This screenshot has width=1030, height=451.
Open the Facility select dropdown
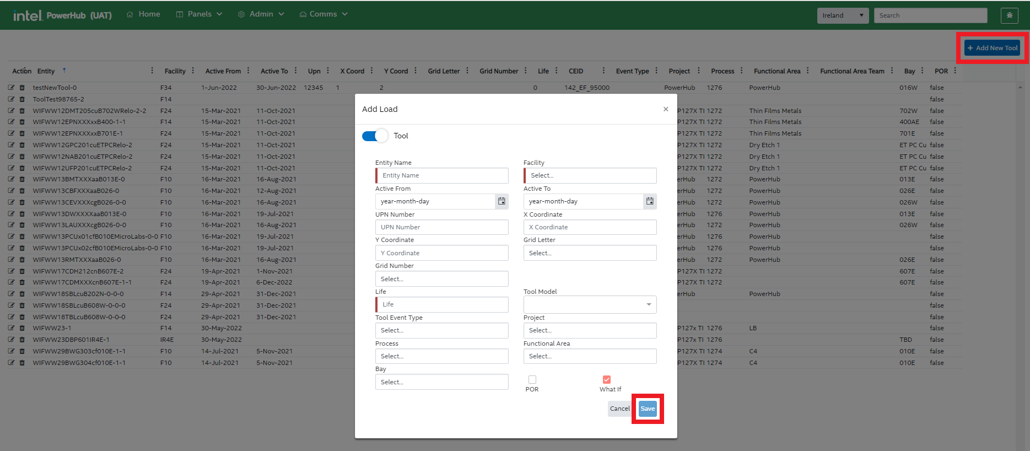tap(590, 175)
